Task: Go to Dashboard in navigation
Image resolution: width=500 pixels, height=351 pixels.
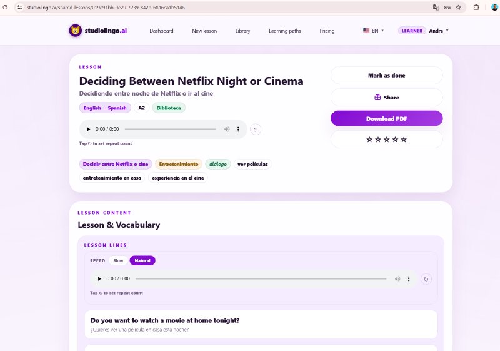Action: [161, 31]
